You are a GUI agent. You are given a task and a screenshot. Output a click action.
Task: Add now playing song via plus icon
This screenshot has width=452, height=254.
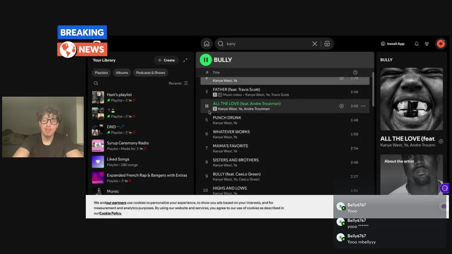pyautogui.click(x=441, y=141)
